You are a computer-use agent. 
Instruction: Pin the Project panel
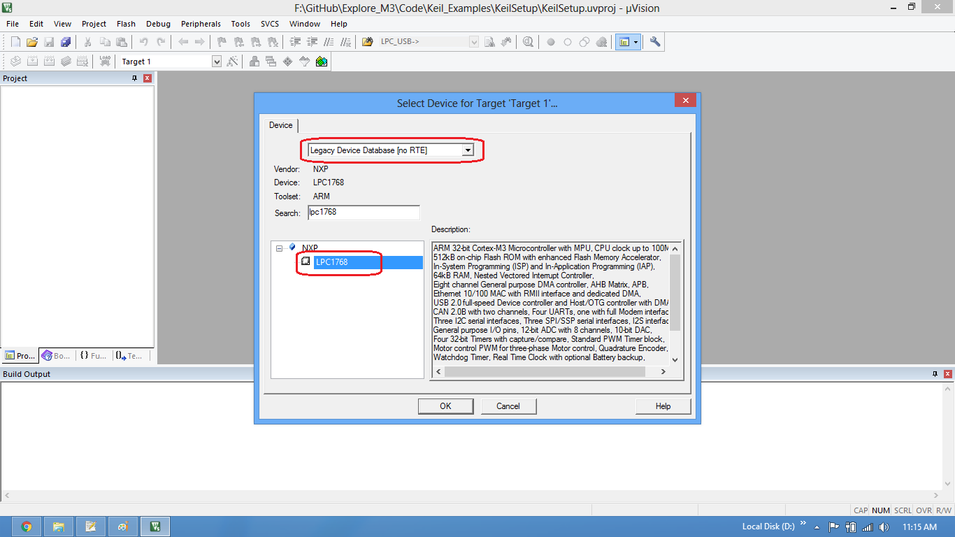135,78
